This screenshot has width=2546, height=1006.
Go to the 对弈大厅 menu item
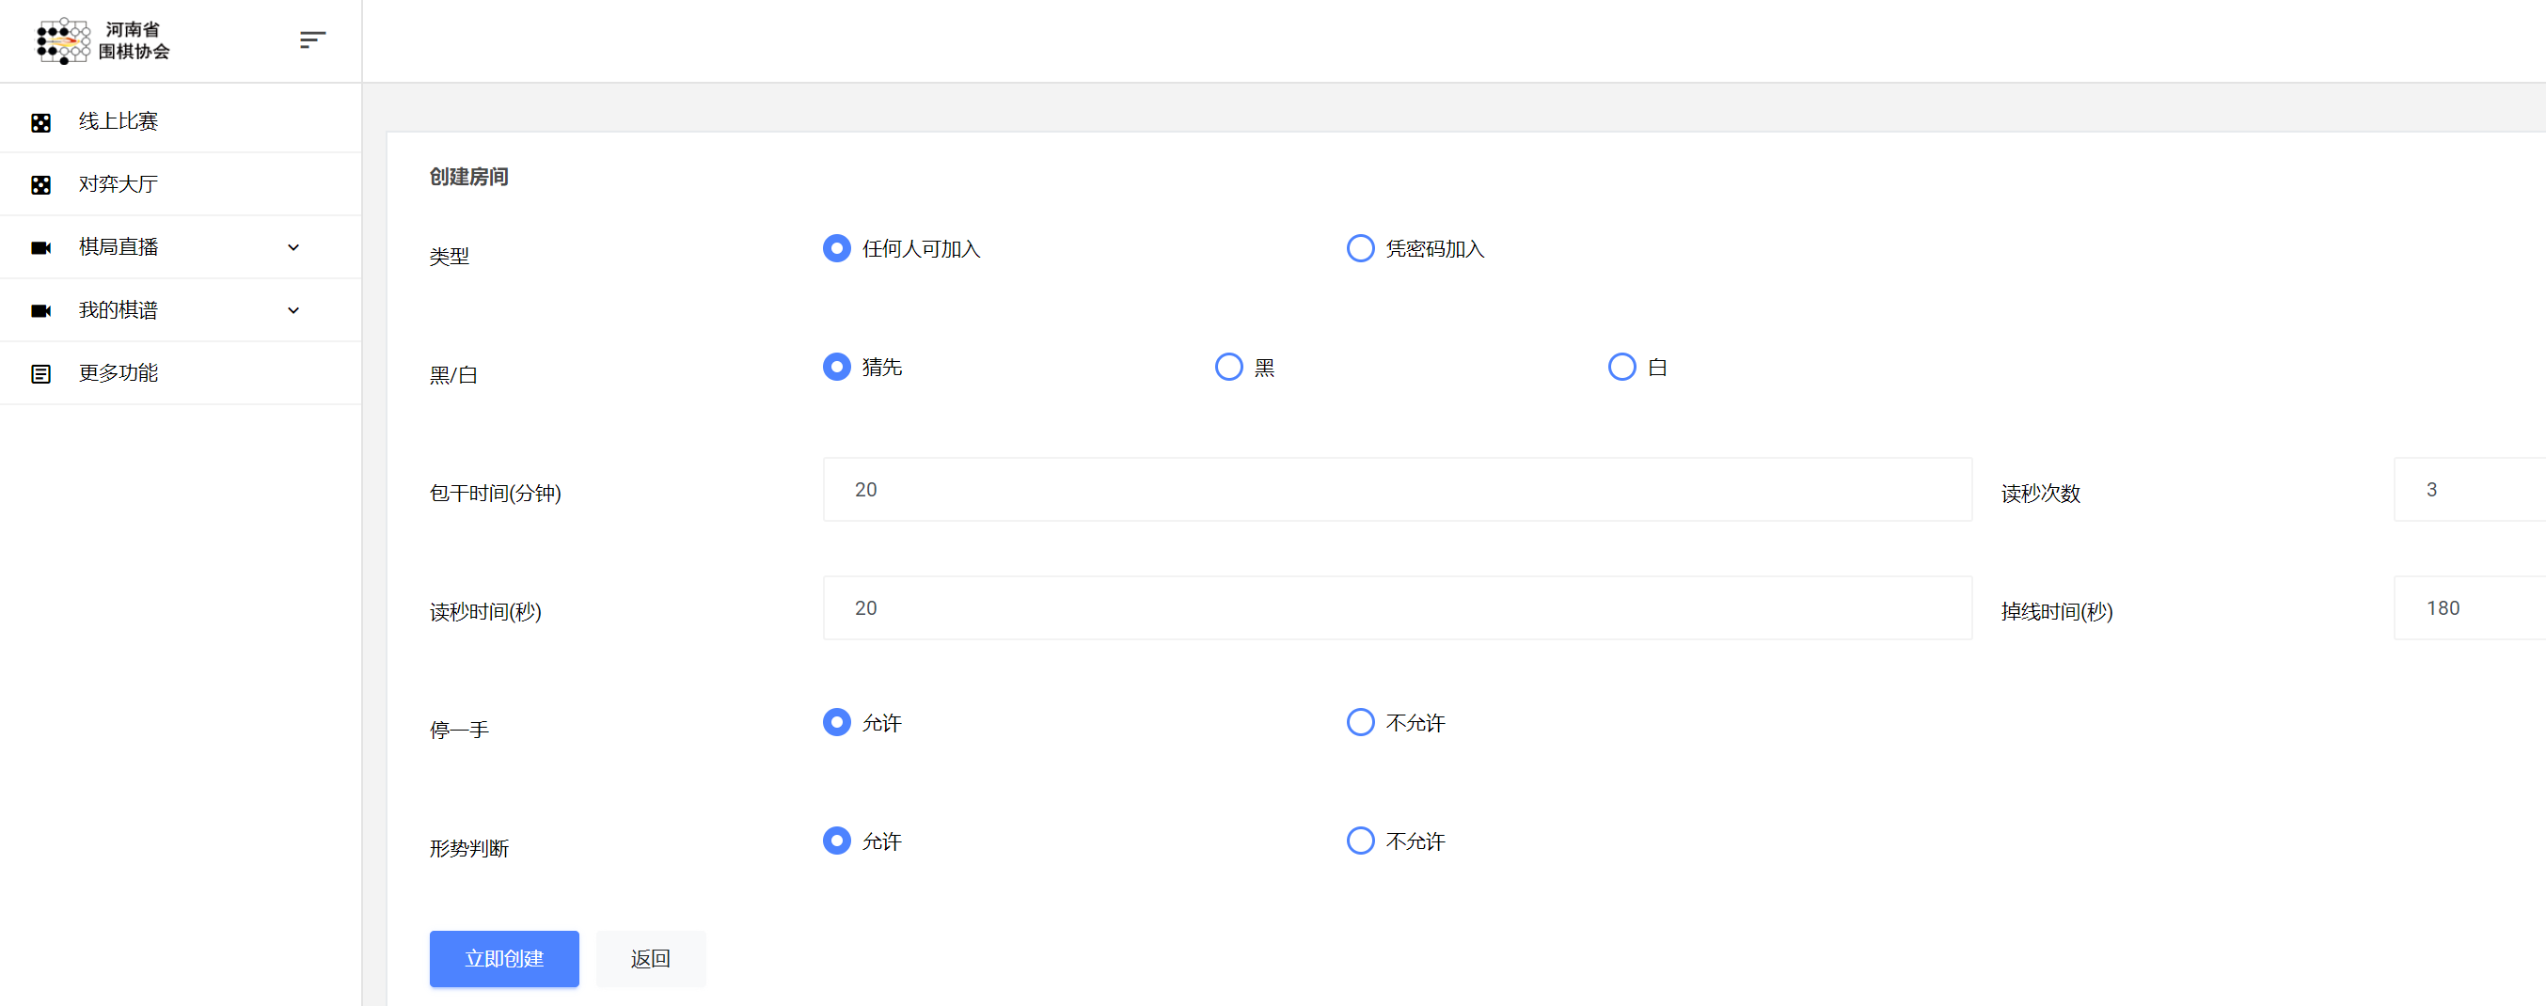click(x=119, y=185)
